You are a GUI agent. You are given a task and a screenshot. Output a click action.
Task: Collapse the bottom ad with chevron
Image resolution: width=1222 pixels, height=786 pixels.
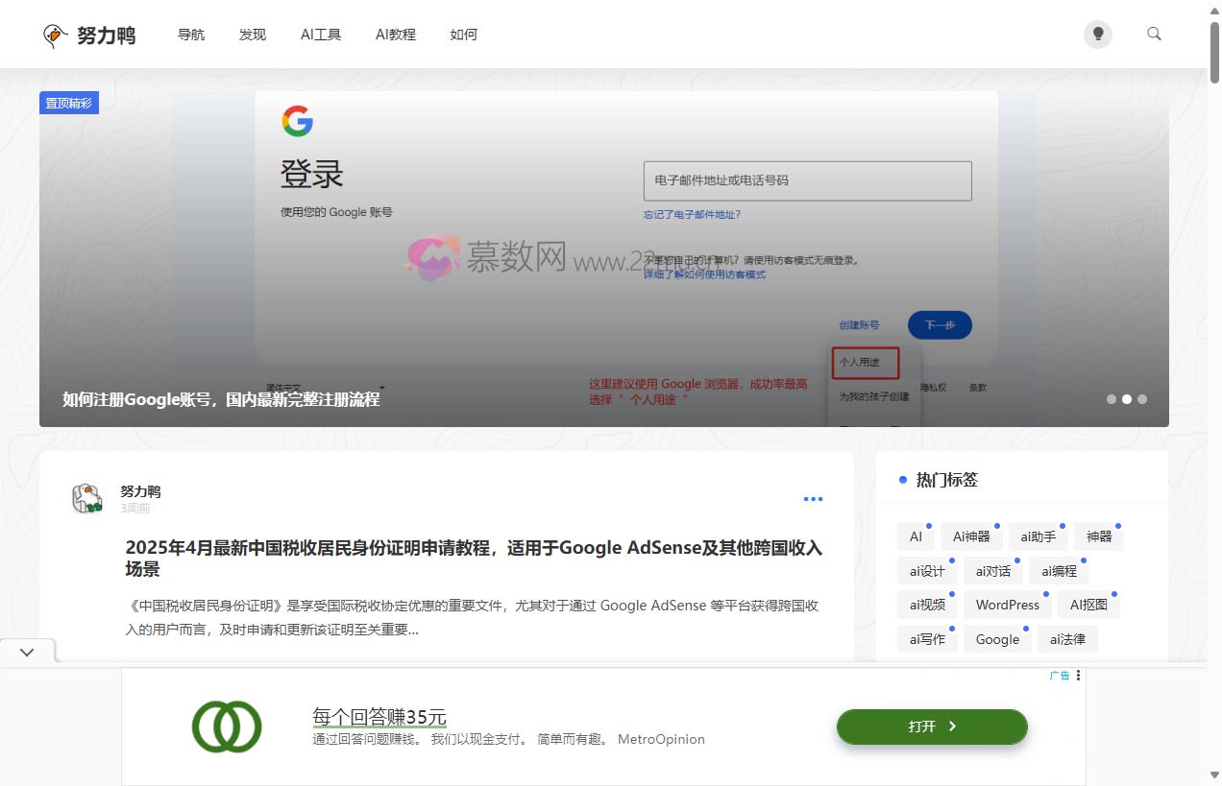27,652
